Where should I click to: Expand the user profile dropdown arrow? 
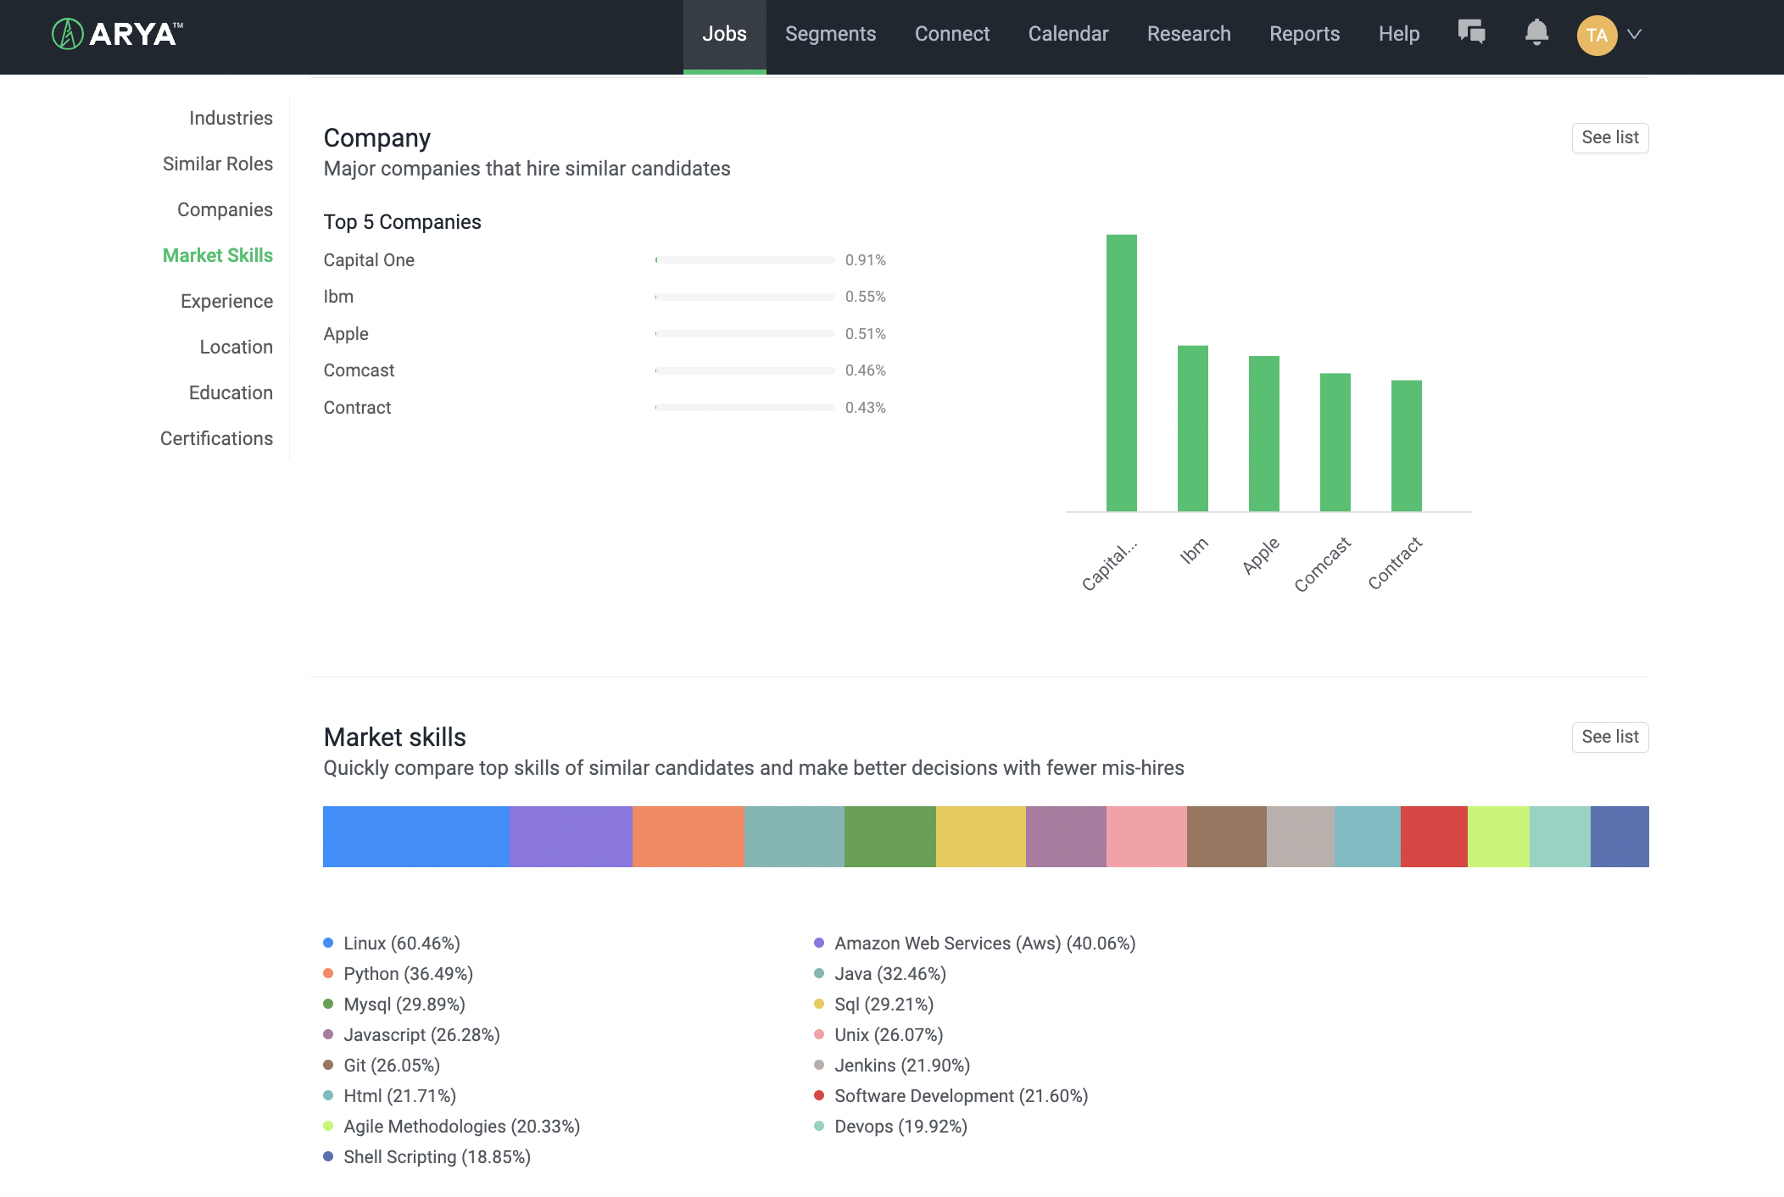pyautogui.click(x=1635, y=35)
